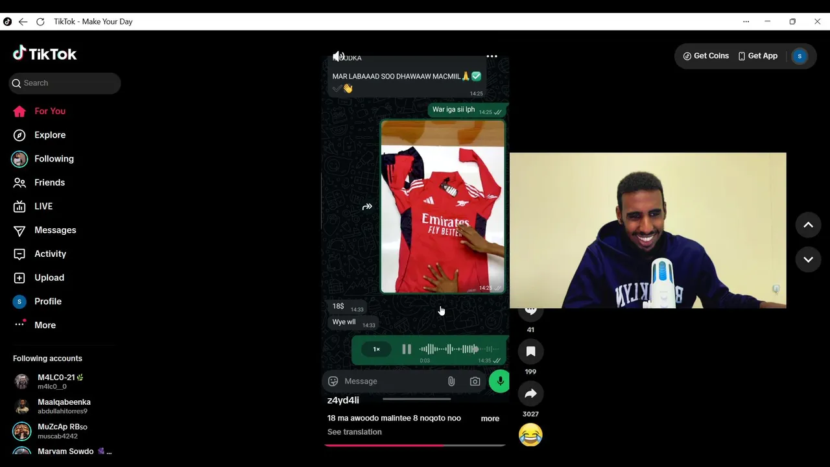Change voice message 1x speed
This screenshot has width=830, height=467.
coord(376,349)
